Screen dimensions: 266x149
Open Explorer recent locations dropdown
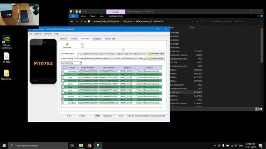coord(81,22)
